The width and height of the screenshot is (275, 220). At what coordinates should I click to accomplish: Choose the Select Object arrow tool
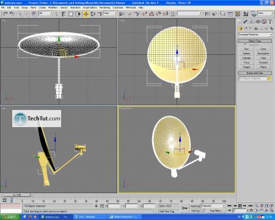tap(57, 14)
